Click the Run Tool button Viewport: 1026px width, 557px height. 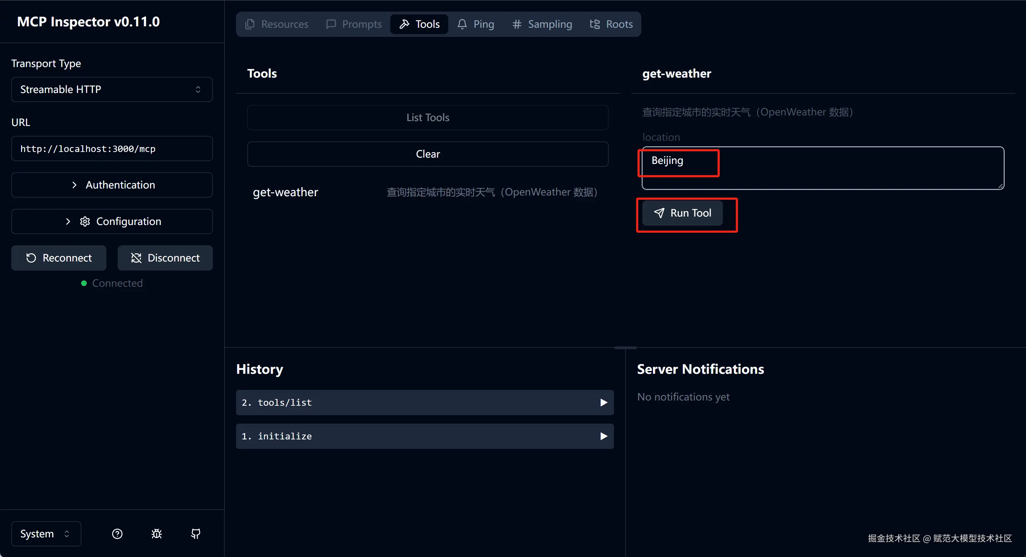683,213
